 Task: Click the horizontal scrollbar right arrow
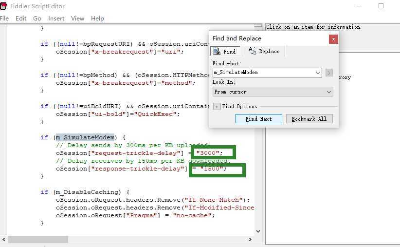click(250, 239)
